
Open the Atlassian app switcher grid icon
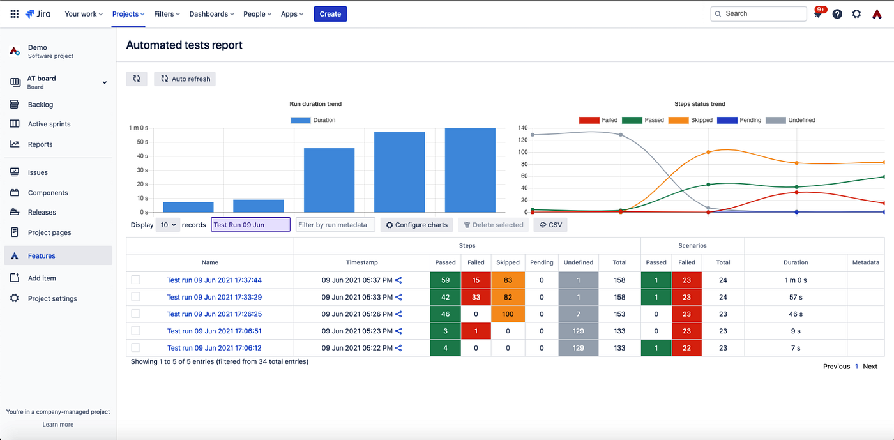tap(14, 13)
